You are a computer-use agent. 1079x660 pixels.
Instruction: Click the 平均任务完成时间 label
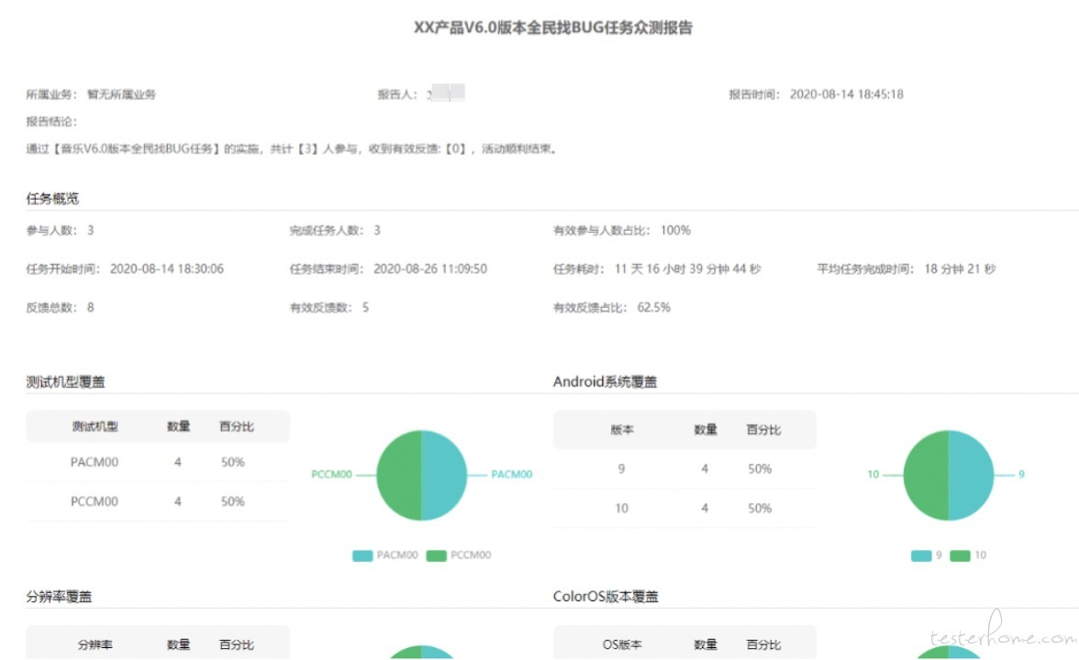click(866, 269)
